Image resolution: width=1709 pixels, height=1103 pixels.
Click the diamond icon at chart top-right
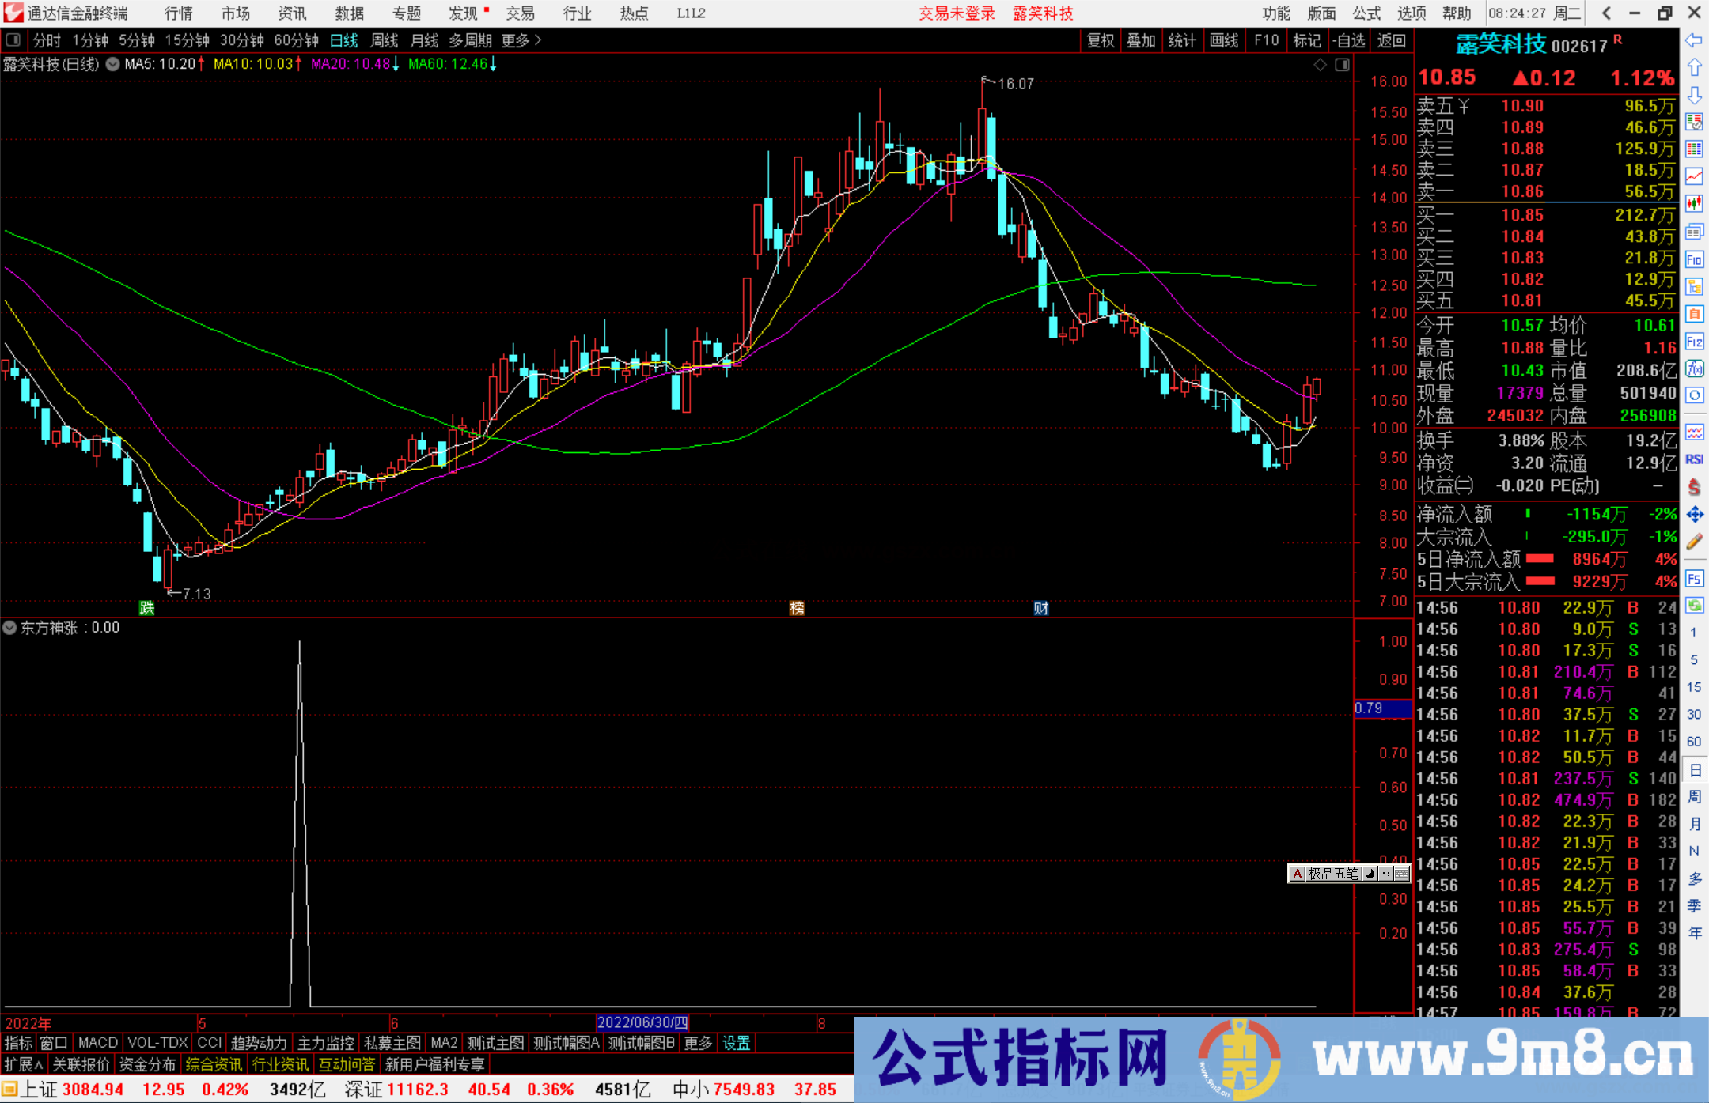(x=1320, y=65)
